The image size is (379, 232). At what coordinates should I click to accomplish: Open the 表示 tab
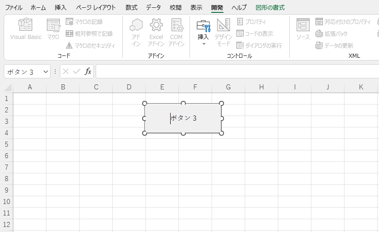pyautogui.click(x=196, y=7)
